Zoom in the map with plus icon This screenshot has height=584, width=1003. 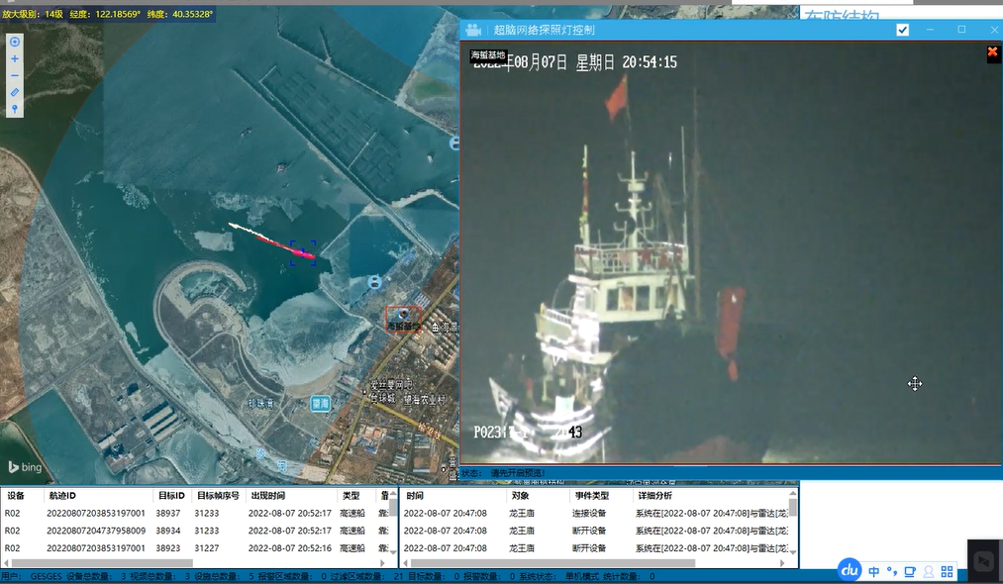(x=15, y=59)
